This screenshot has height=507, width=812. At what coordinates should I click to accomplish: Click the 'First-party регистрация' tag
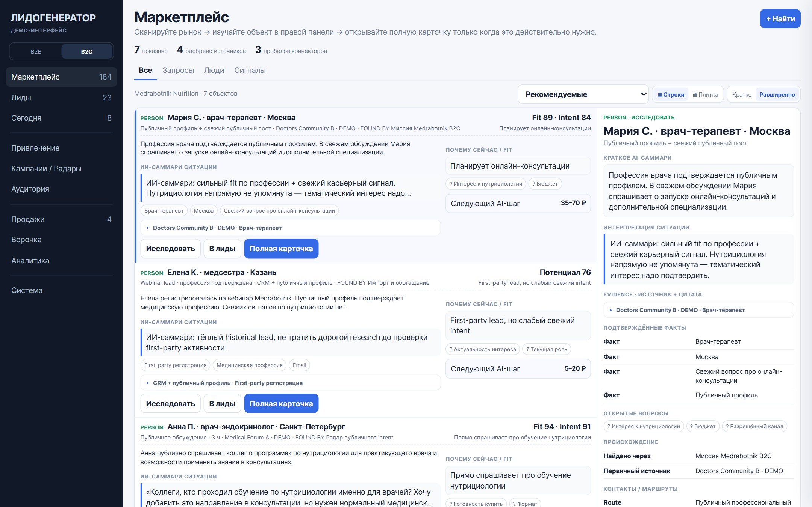point(175,365)
